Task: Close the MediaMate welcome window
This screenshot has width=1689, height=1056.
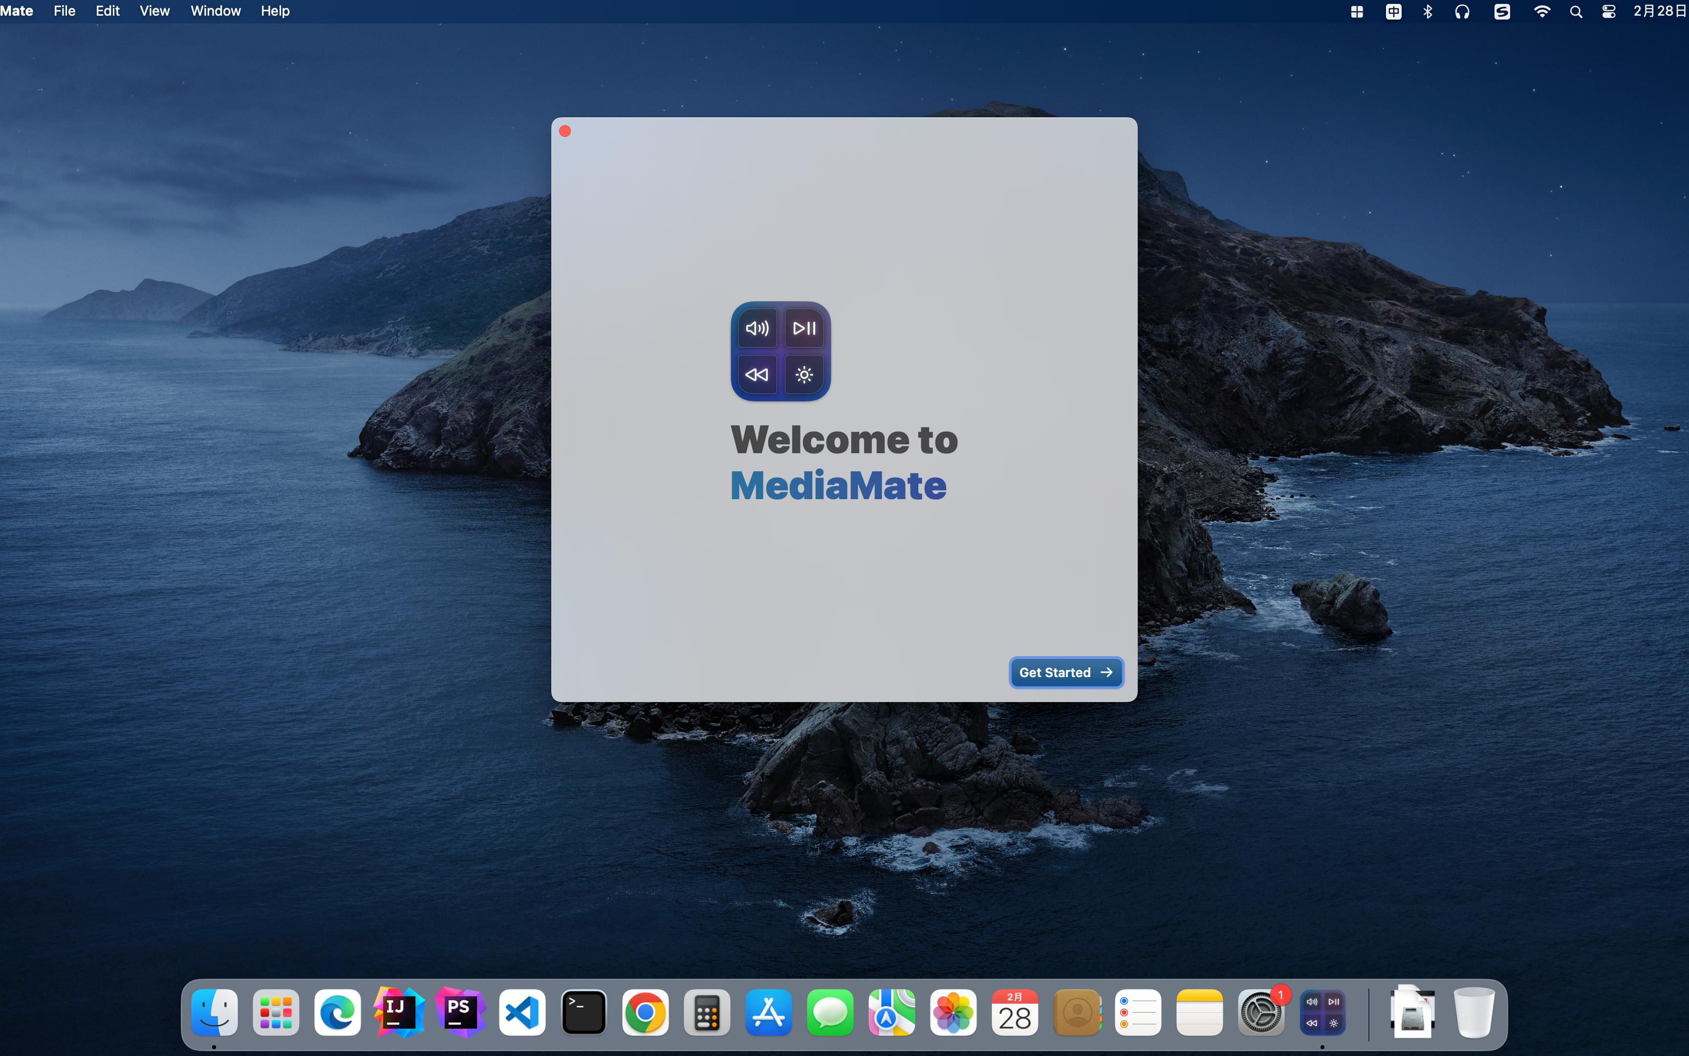Action: [565, 132]
